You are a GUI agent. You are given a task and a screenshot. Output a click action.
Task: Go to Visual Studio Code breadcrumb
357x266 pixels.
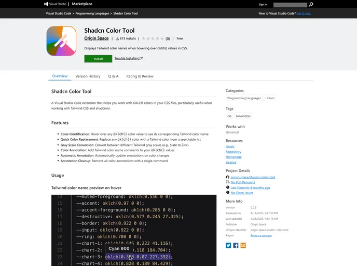59,14
